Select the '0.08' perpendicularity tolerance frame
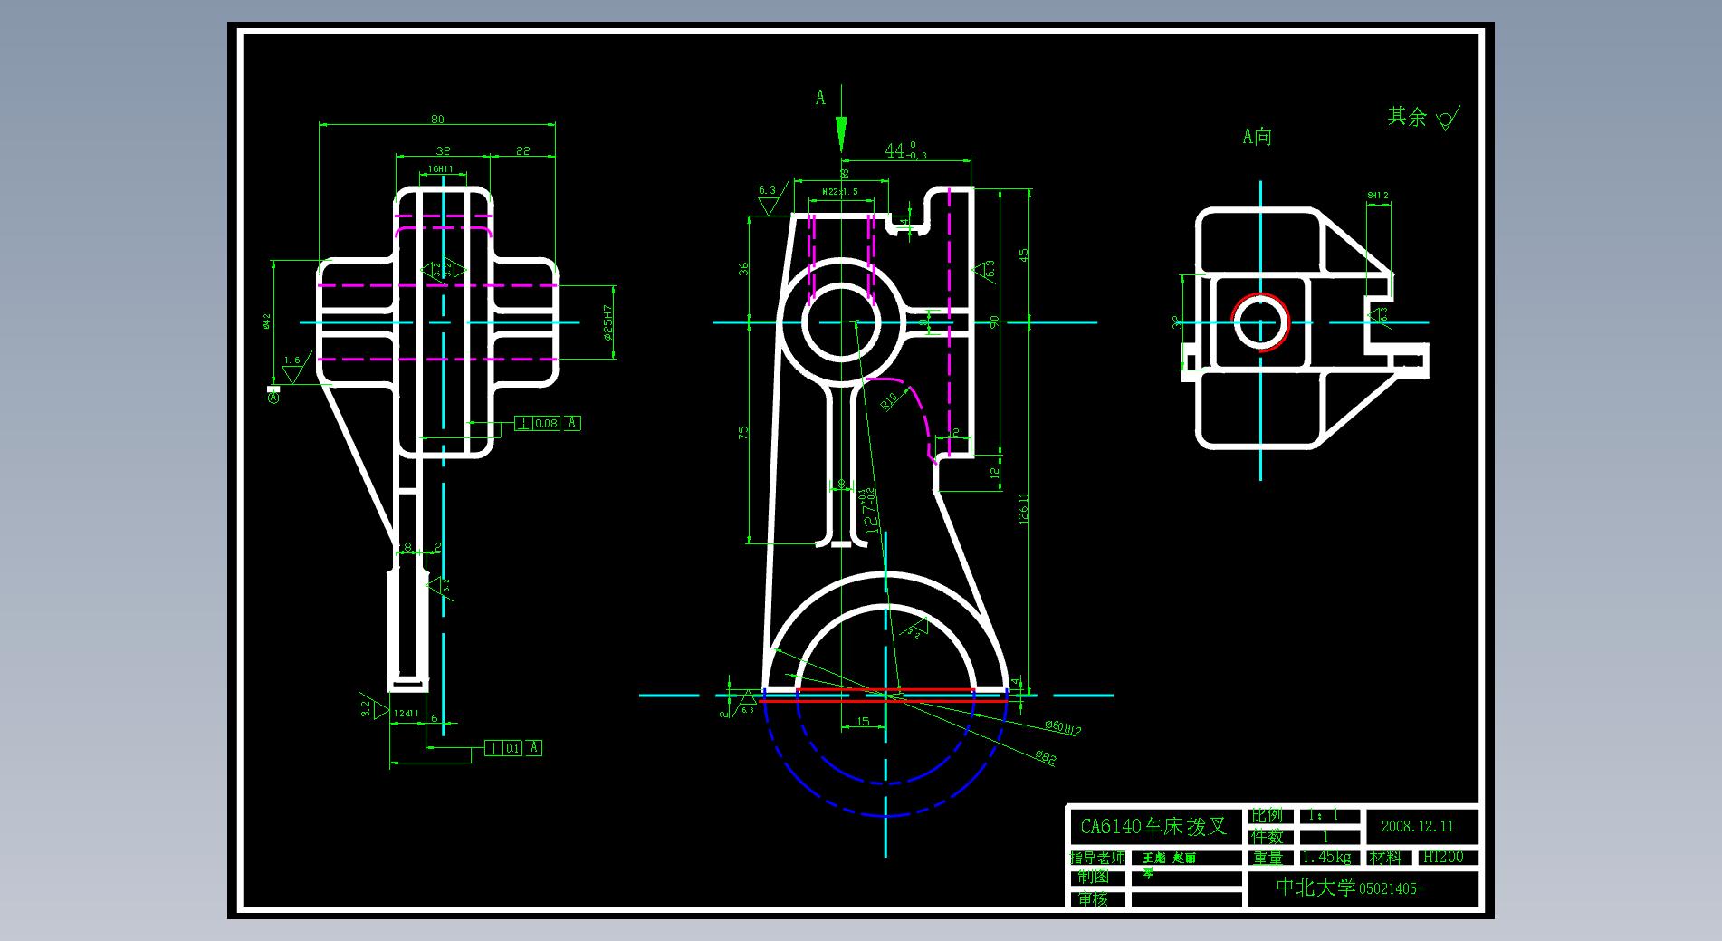 (548, 423)
